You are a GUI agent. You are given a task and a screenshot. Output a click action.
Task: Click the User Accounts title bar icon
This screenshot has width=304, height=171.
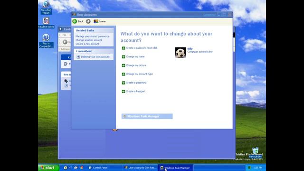pos(74,15)
